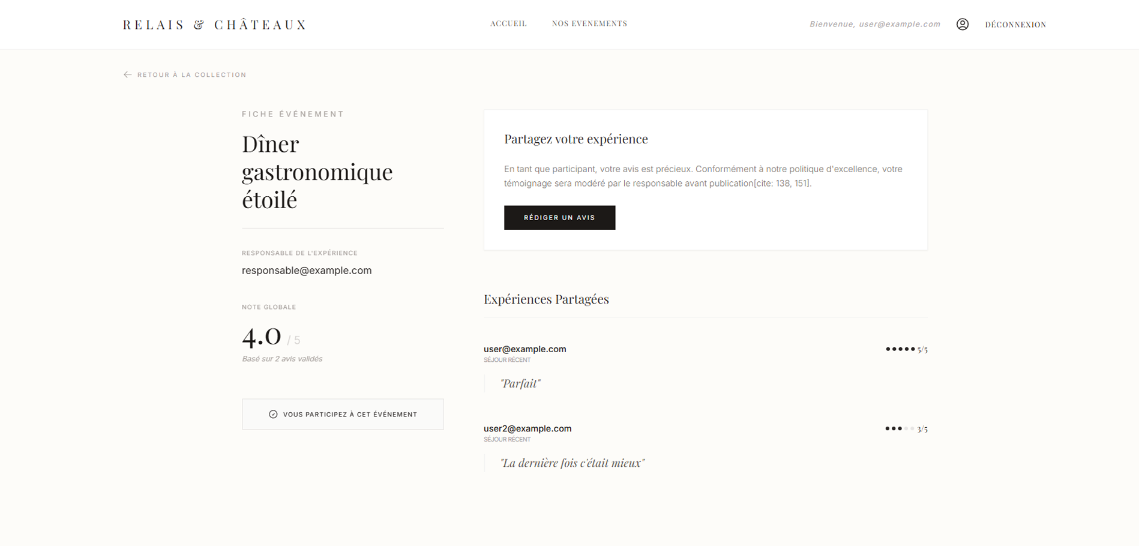Click the checkmark circle participation icon
This screenshot has height=546, width=1139.
coord(273,415)
